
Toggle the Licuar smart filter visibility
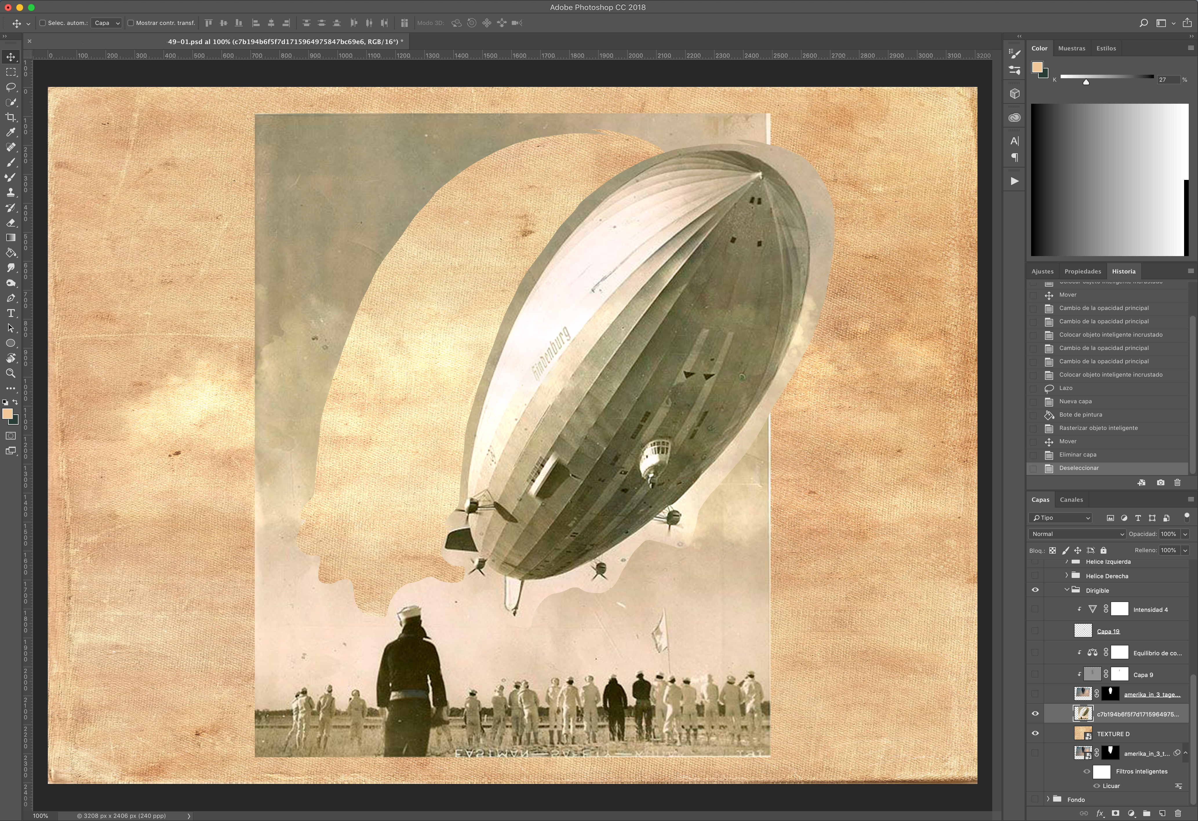[x=1097, y=786]
